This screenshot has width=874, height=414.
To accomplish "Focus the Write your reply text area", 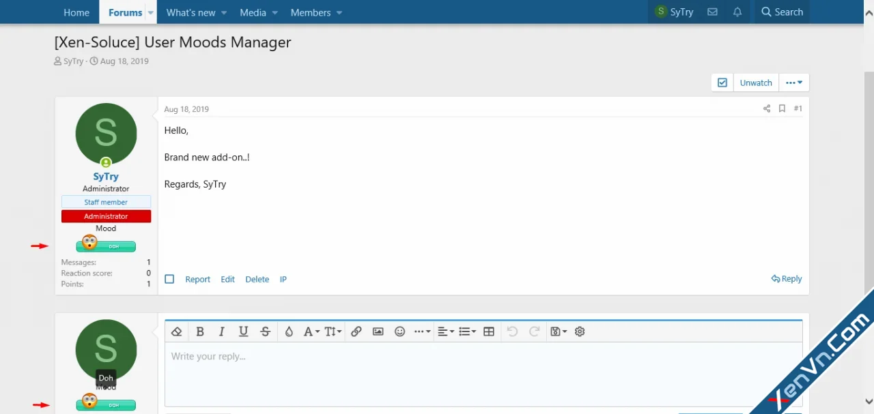I will [x=483, y=374].
